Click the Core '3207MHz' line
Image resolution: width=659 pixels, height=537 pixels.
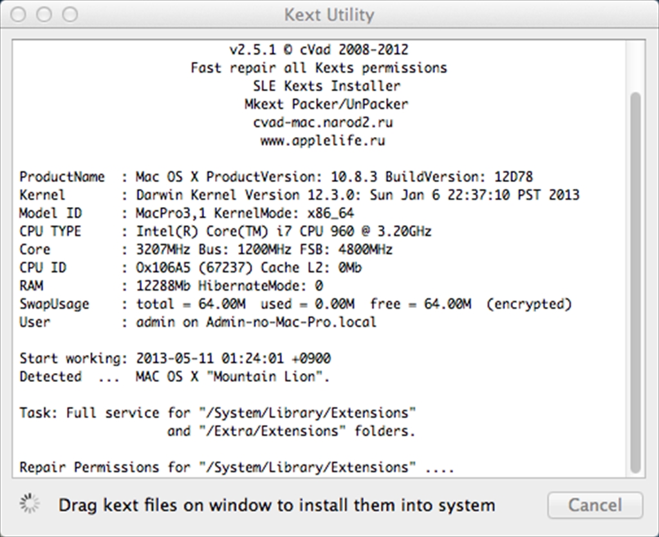(206, 250)
